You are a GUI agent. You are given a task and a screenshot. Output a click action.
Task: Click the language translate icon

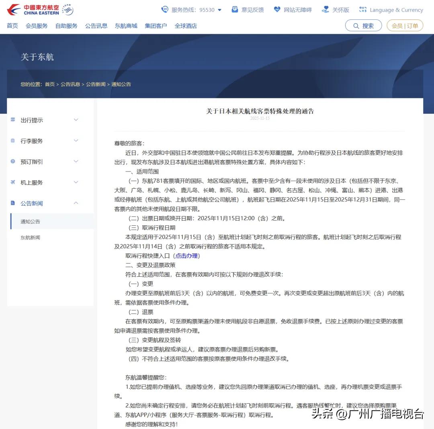[x=362, y=9]
